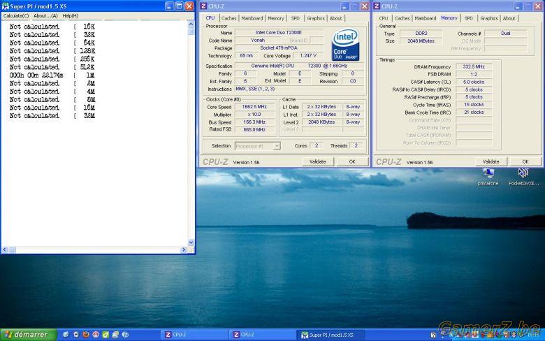The width and height of the screenshot is (545, 341).
Task: Click the purple Z icon in the CPU-tab CPU-Z title bar
Action: click(x=204, y=6)
